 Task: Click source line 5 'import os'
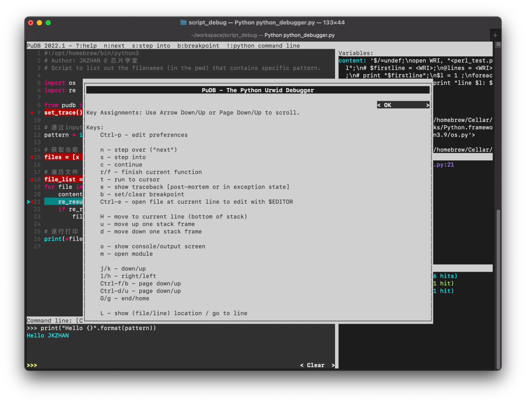(x=60, y=83)
